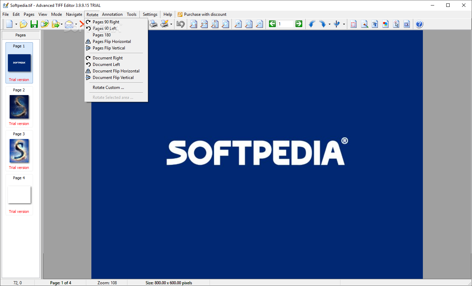Undo the last action with the curved arrow icon
The width and height of the screenshot is (472, 286).
180,24
